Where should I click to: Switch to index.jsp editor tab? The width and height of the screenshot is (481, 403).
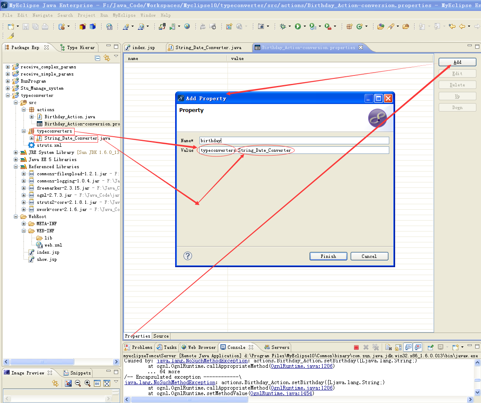[x=143, y=47]
